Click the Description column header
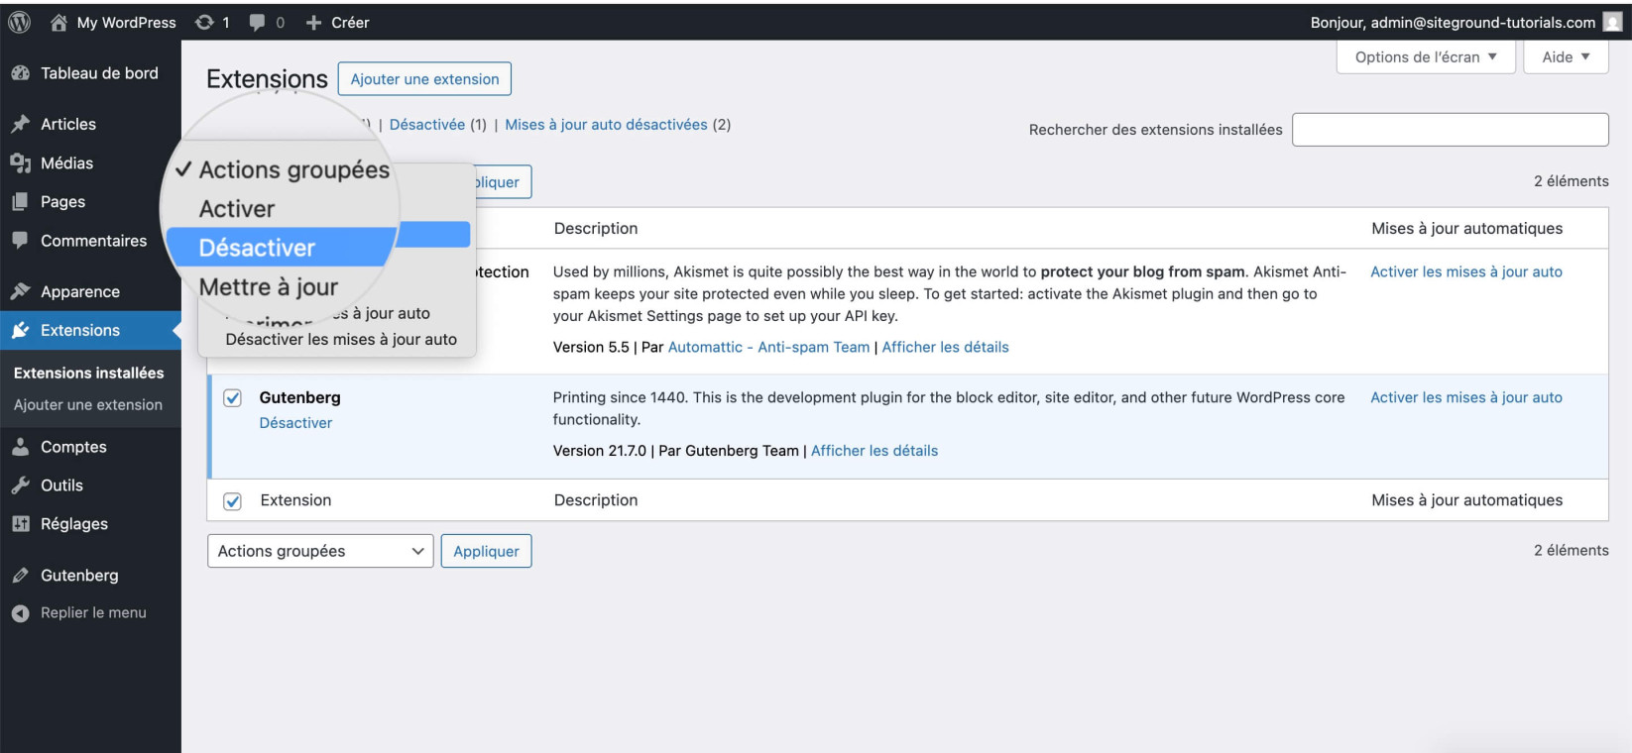Screen dimensions: 1632x753 pos(596,228)
